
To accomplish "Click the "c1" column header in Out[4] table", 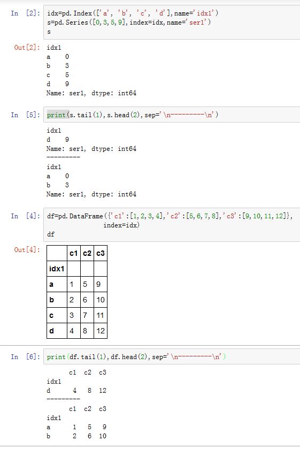I will pos(74,253).
